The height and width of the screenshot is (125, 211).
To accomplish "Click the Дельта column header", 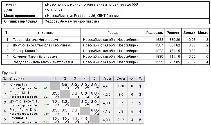I will (x=189, y=33).
